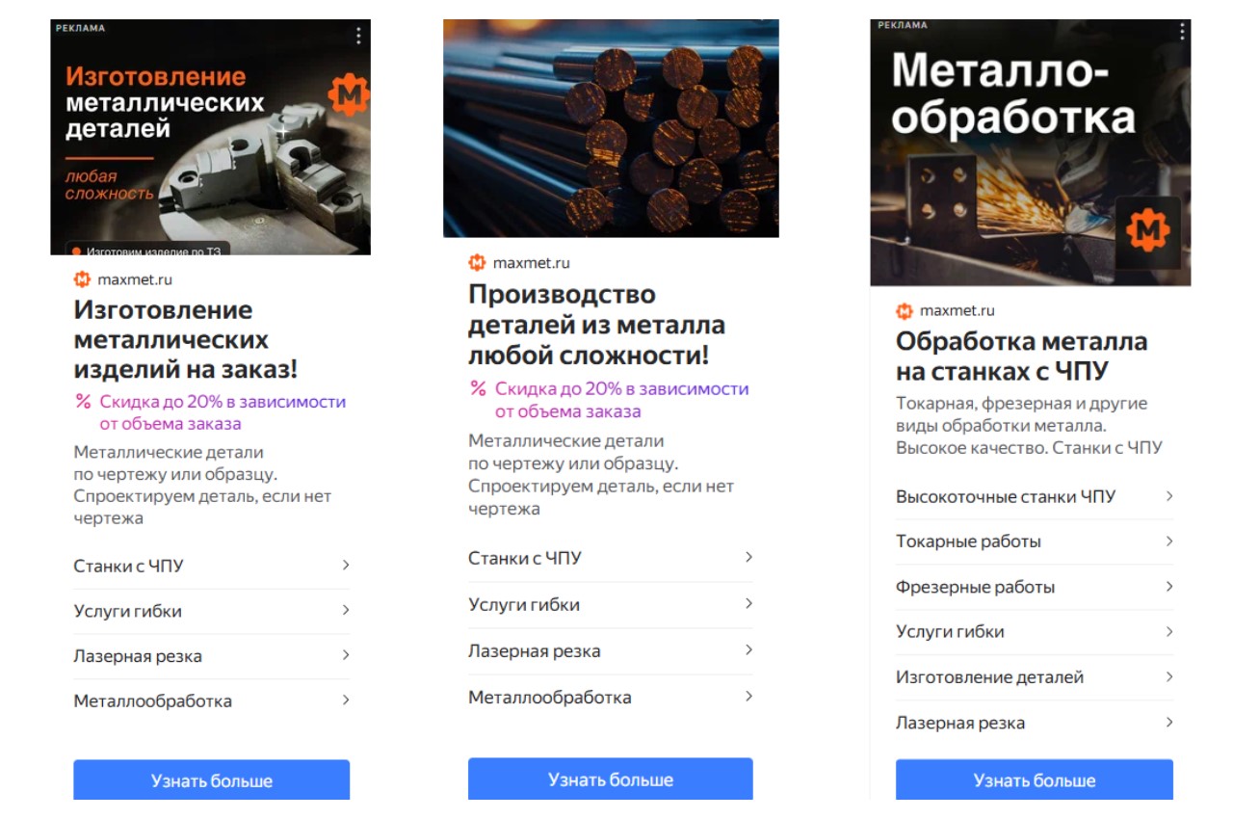
Task: Expand the Станки с ЧПУ chevron in the first ad
Action: pyautogui.click(x=346, y=566)
